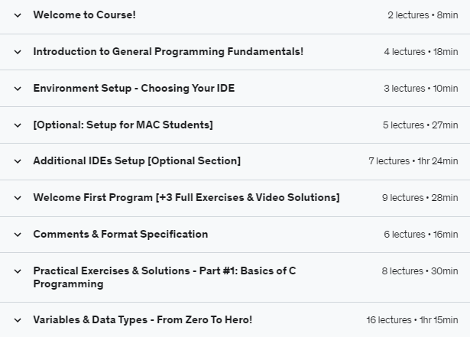Click Variables & Data Types - From Zero To Hero! title
Screen dimensions: 470x337
[x=142, y=320]
